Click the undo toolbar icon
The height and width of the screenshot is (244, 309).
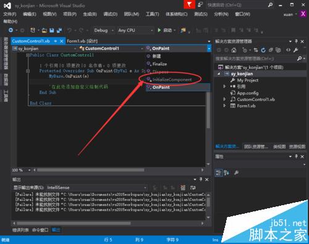(x=69, y=31)
